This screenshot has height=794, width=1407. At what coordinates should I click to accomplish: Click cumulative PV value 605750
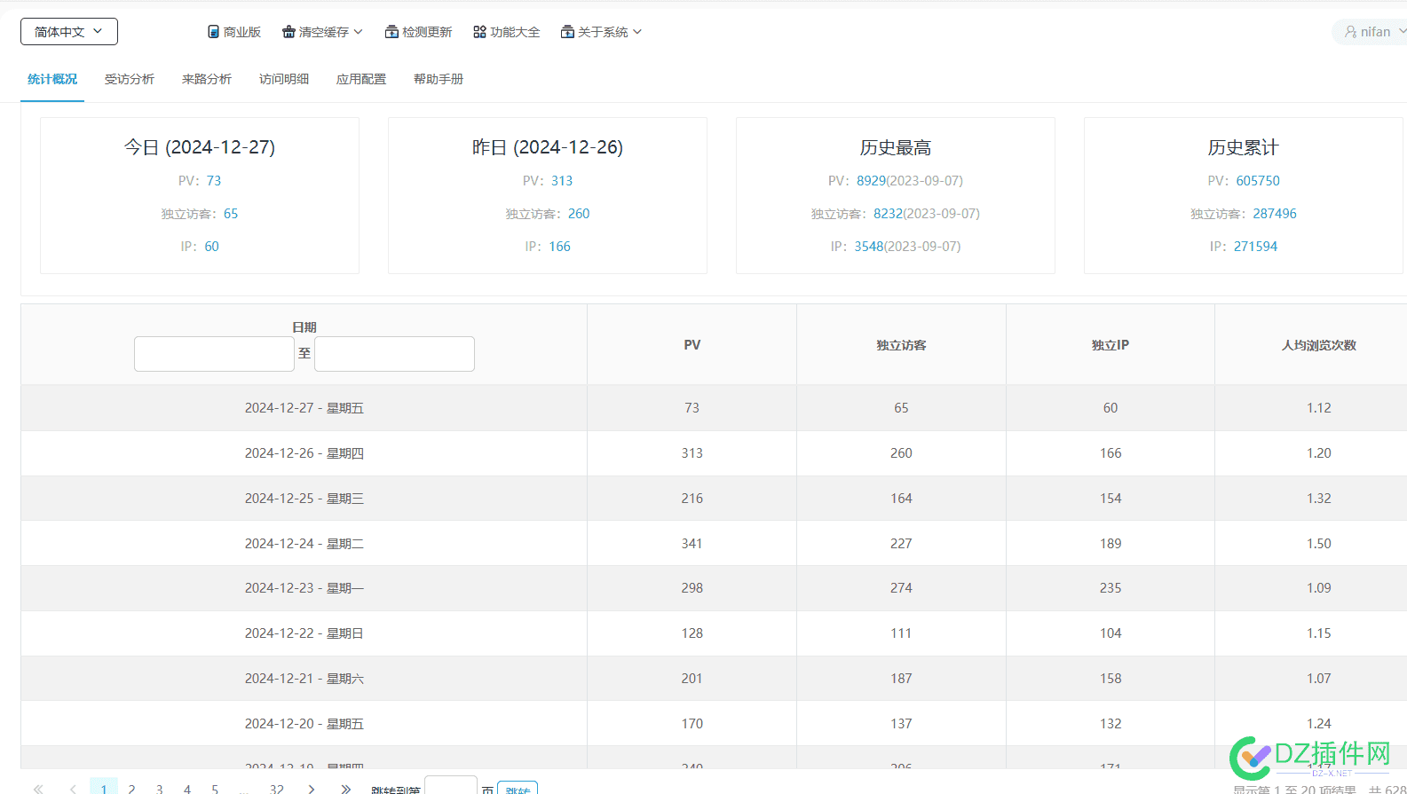[x=1258, y=181]
